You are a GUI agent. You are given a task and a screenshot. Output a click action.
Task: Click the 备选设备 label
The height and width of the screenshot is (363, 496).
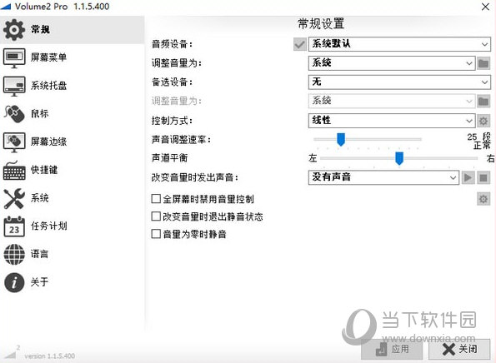[172, 82]
